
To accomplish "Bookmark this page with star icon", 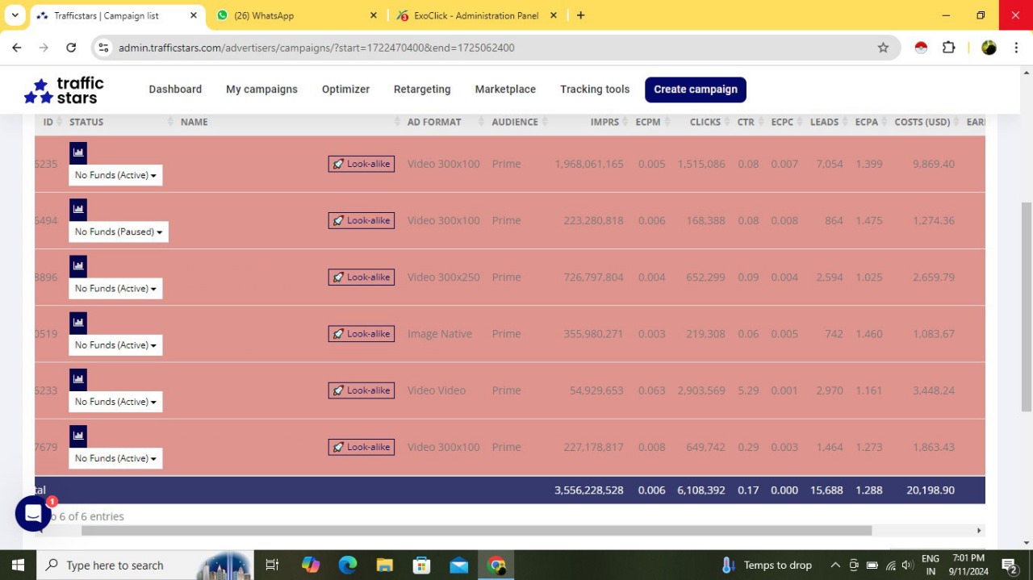I will [x=883, y=48].
